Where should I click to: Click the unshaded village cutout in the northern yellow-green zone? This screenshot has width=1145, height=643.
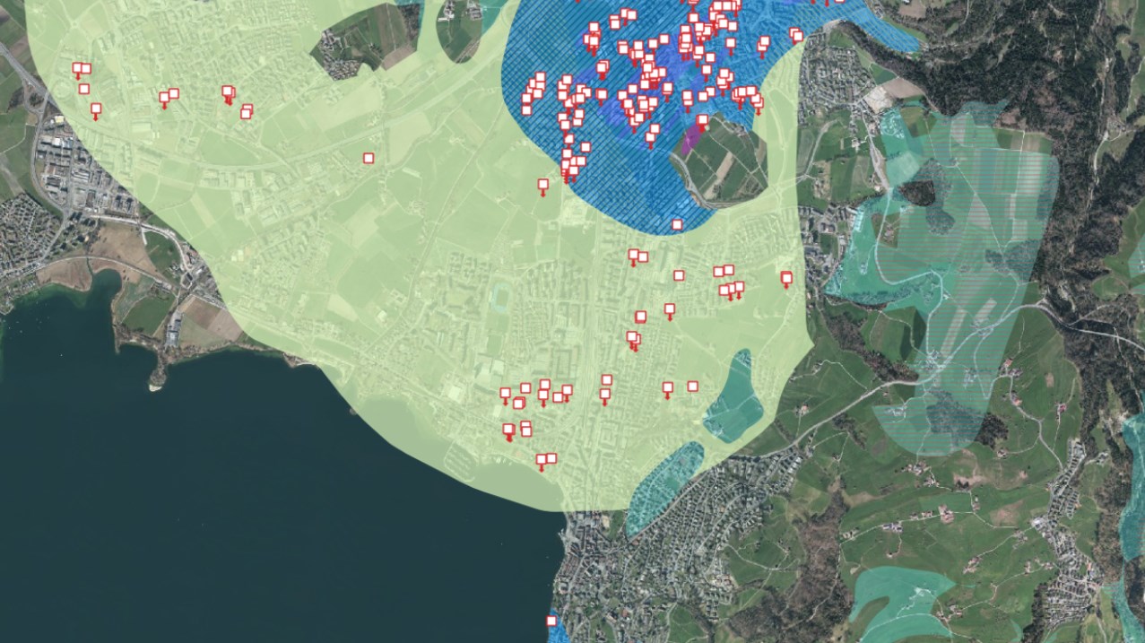point(368,40)
